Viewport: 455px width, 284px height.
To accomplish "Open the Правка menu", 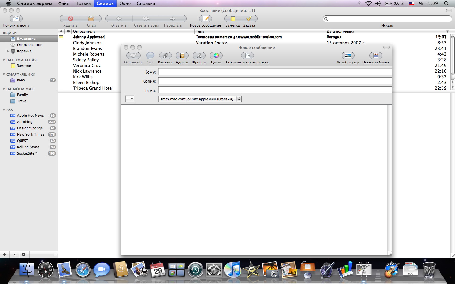I will 83,3.
